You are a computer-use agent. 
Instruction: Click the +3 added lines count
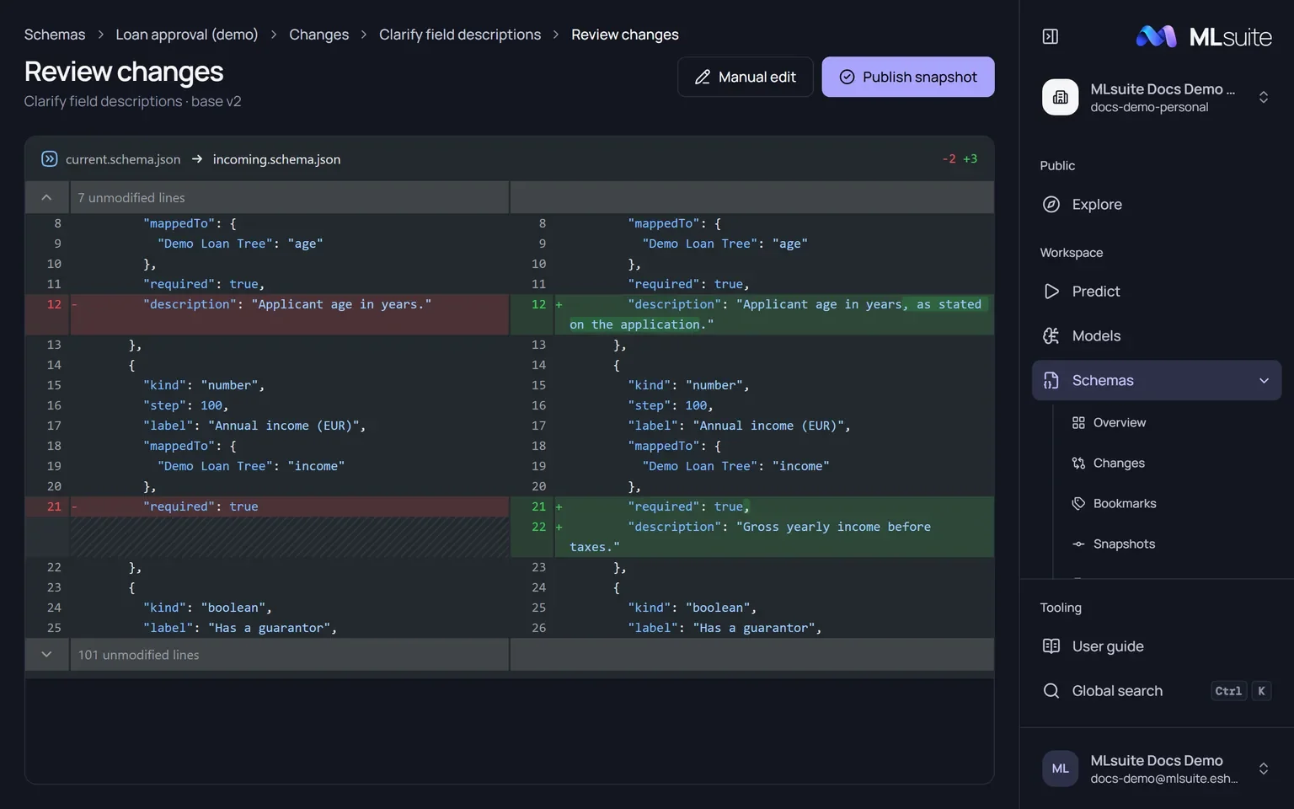pos(970,158)
